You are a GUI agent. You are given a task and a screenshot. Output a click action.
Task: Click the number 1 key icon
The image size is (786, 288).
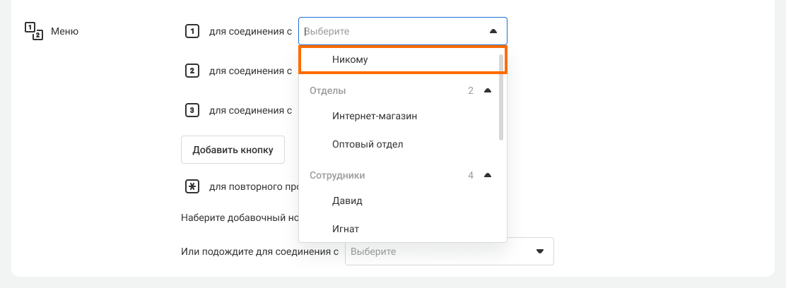click(191, 31)
